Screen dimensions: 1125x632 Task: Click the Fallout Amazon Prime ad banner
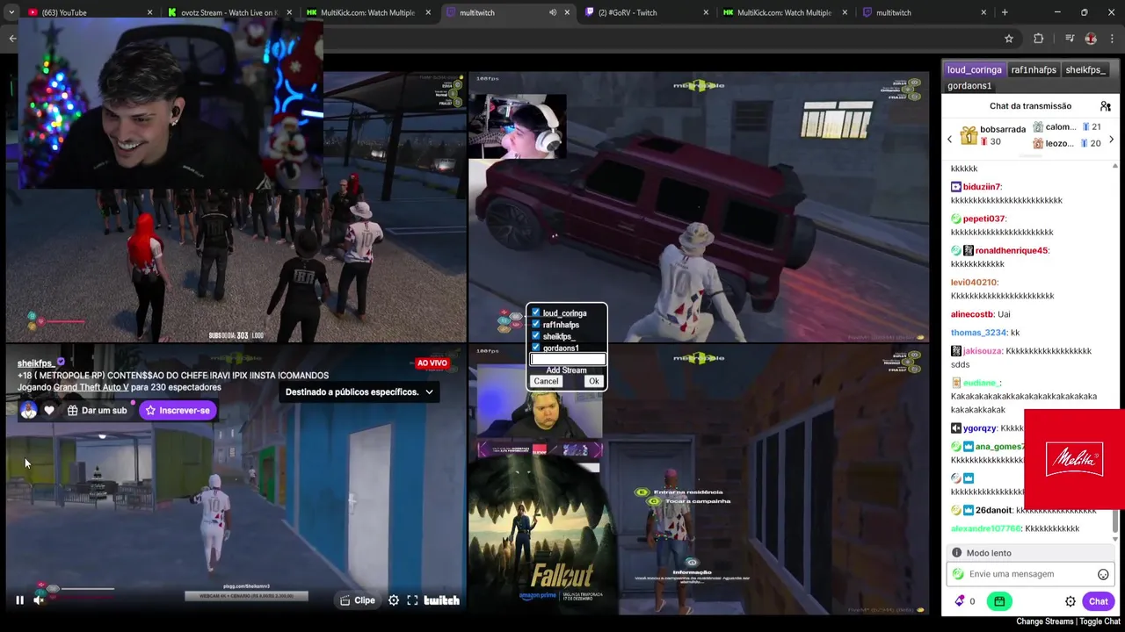(535, 532)
